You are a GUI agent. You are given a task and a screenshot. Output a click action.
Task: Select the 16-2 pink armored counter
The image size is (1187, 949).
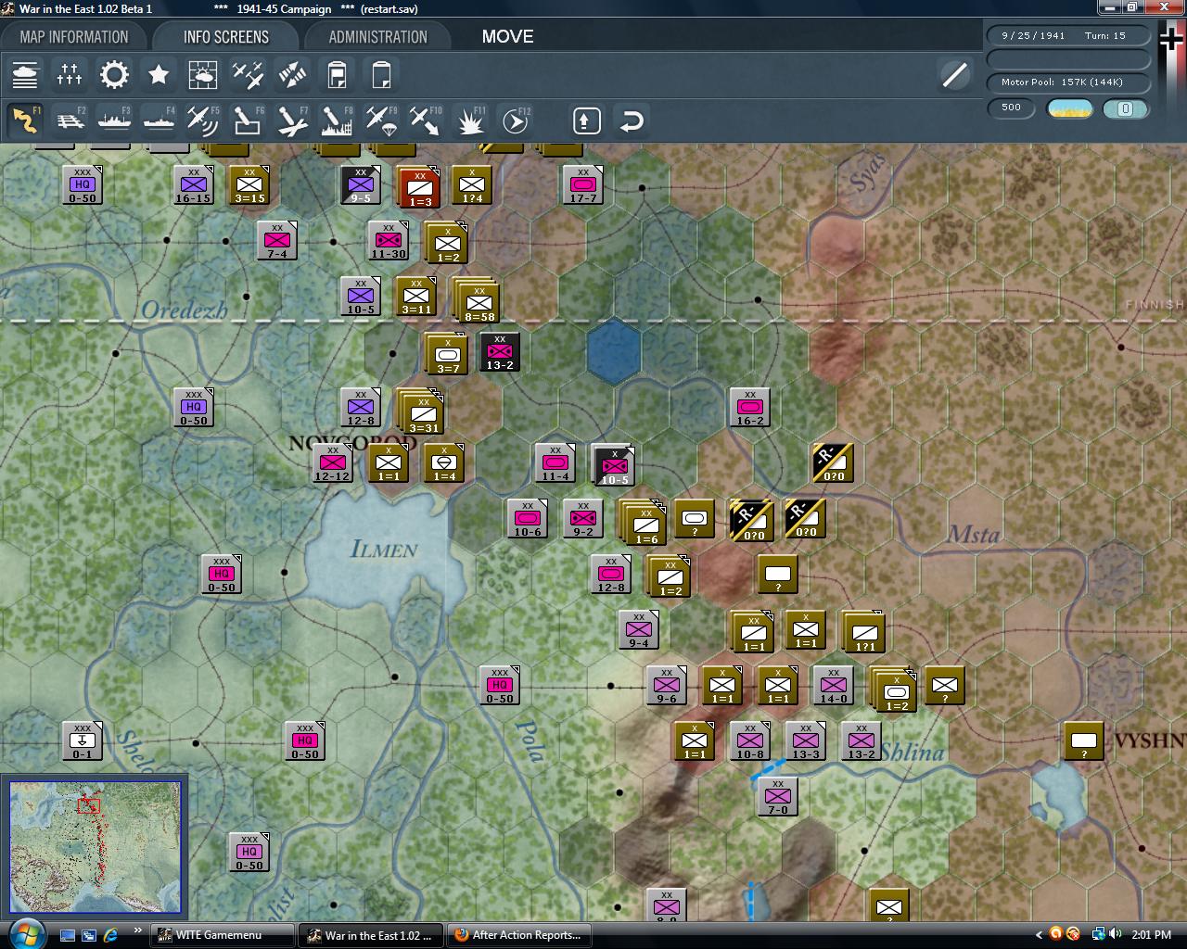pyautogui.click(x=749, y=408)
